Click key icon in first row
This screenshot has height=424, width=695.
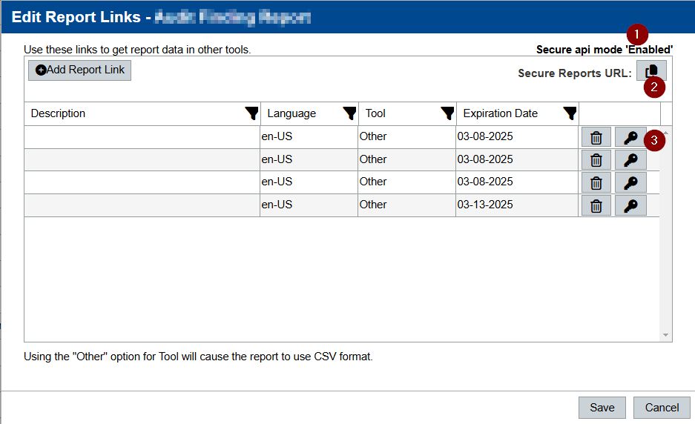(630, 138)
